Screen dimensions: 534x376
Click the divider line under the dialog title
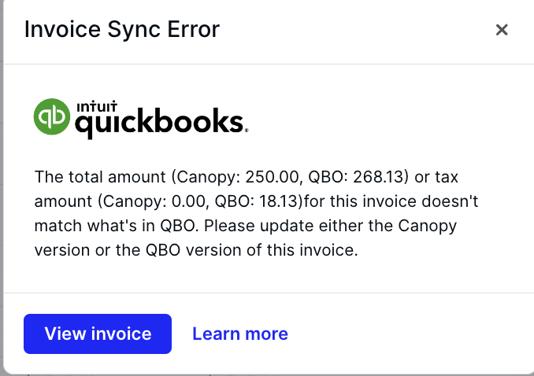(x=269, y=64)
